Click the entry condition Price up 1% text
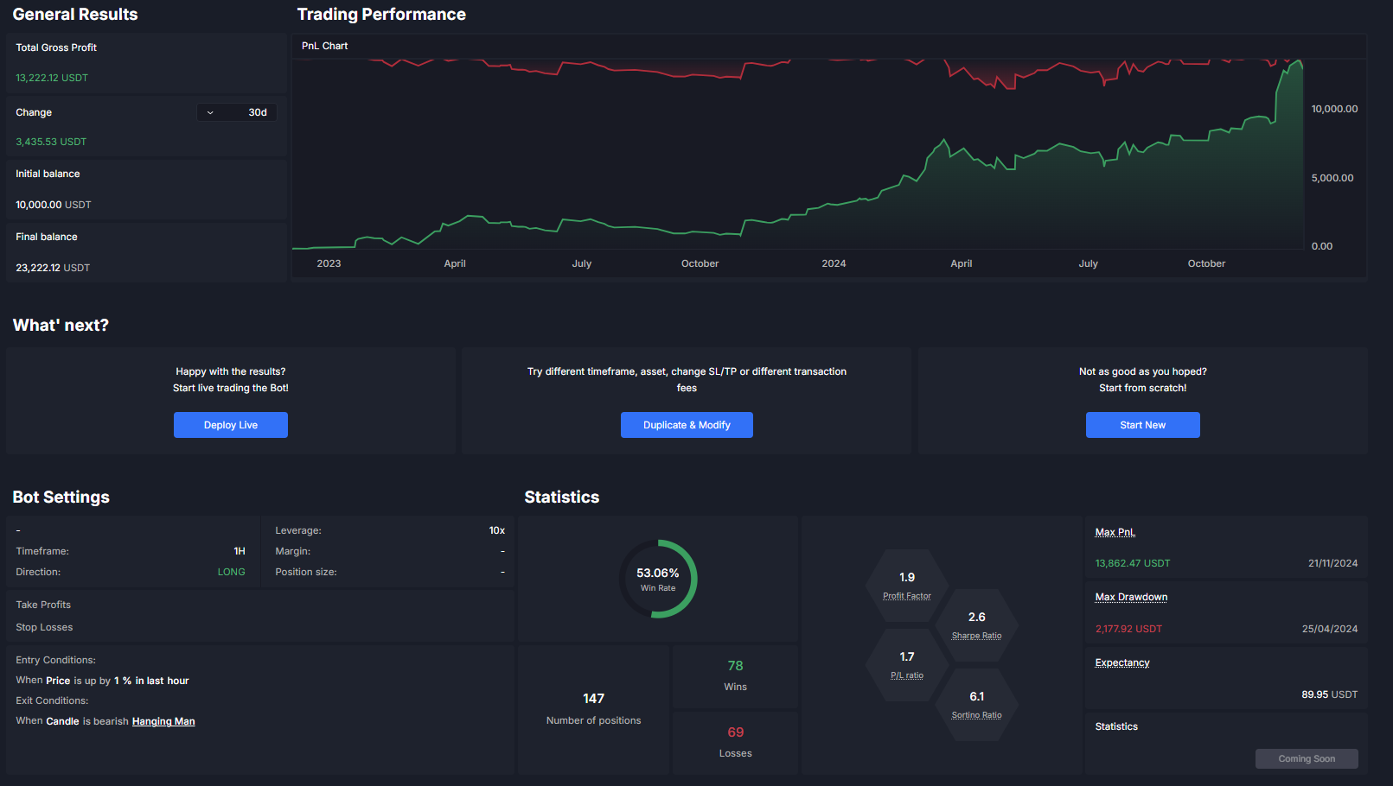 [102, 681]
